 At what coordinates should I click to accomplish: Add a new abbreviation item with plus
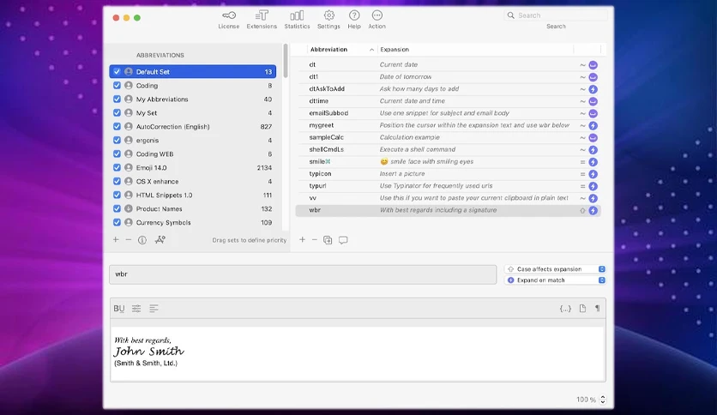302,239
